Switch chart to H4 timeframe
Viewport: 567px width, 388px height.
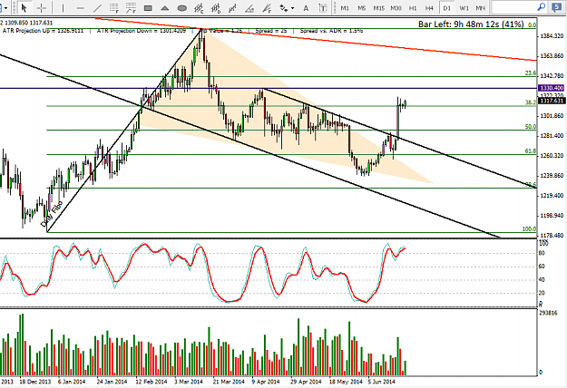point(429,7)
